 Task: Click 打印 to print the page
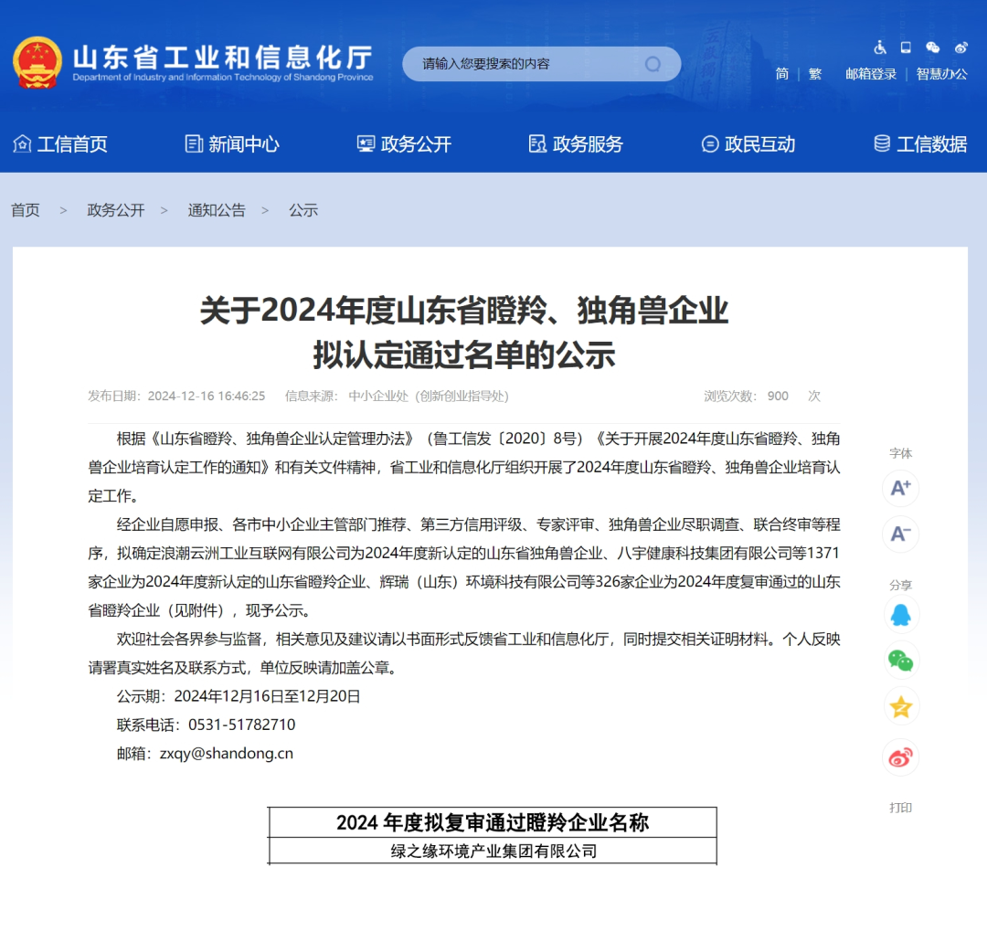click(900, 808)
